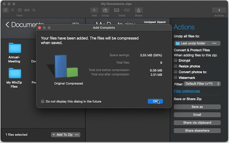Click the Save as button
This screenshot has height=143, width=229.
[197, 107]
